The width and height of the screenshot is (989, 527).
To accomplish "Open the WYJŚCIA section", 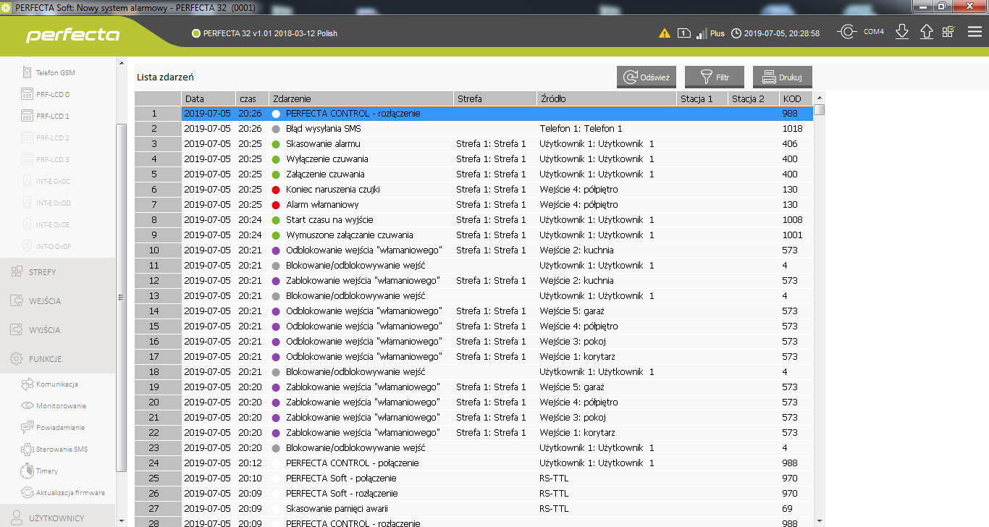I will click(57, 330).
